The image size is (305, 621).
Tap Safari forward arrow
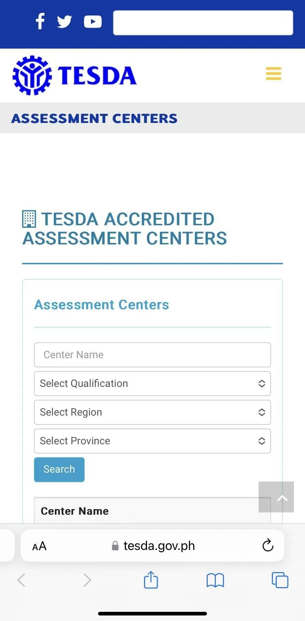pyautogui.click(x=87, y=580)
